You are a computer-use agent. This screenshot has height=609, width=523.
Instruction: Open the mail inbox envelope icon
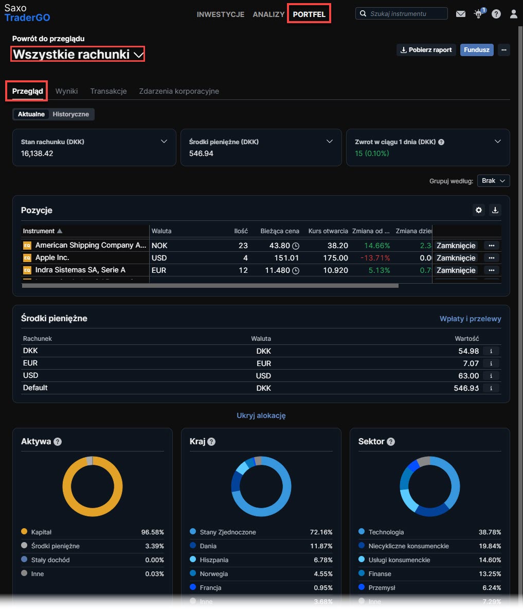[x=461, y=14]
